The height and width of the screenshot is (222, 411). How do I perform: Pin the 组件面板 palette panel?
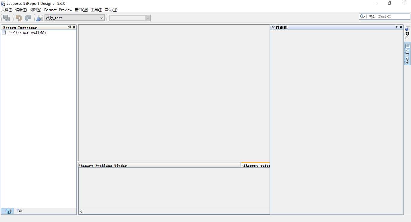(x=397, y=27)
